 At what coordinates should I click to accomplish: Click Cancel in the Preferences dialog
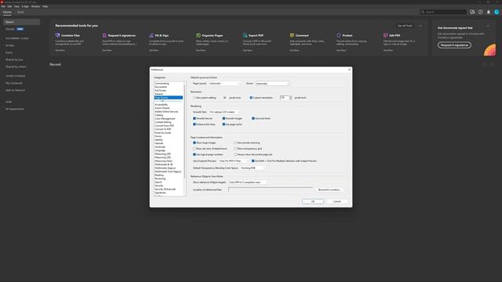tap(336, 201)
